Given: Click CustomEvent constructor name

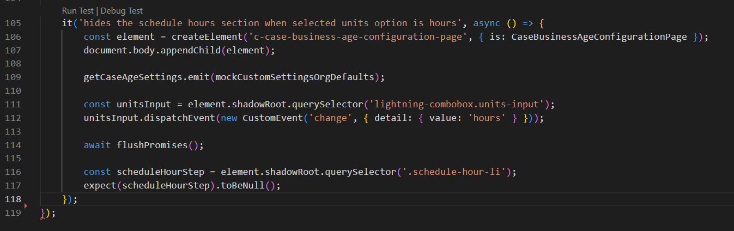Looking at the screenshot, I should tap(273, 118).
